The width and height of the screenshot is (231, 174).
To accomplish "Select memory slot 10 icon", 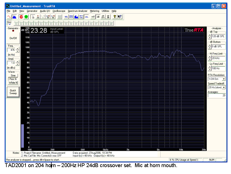I will click(61, 23).
